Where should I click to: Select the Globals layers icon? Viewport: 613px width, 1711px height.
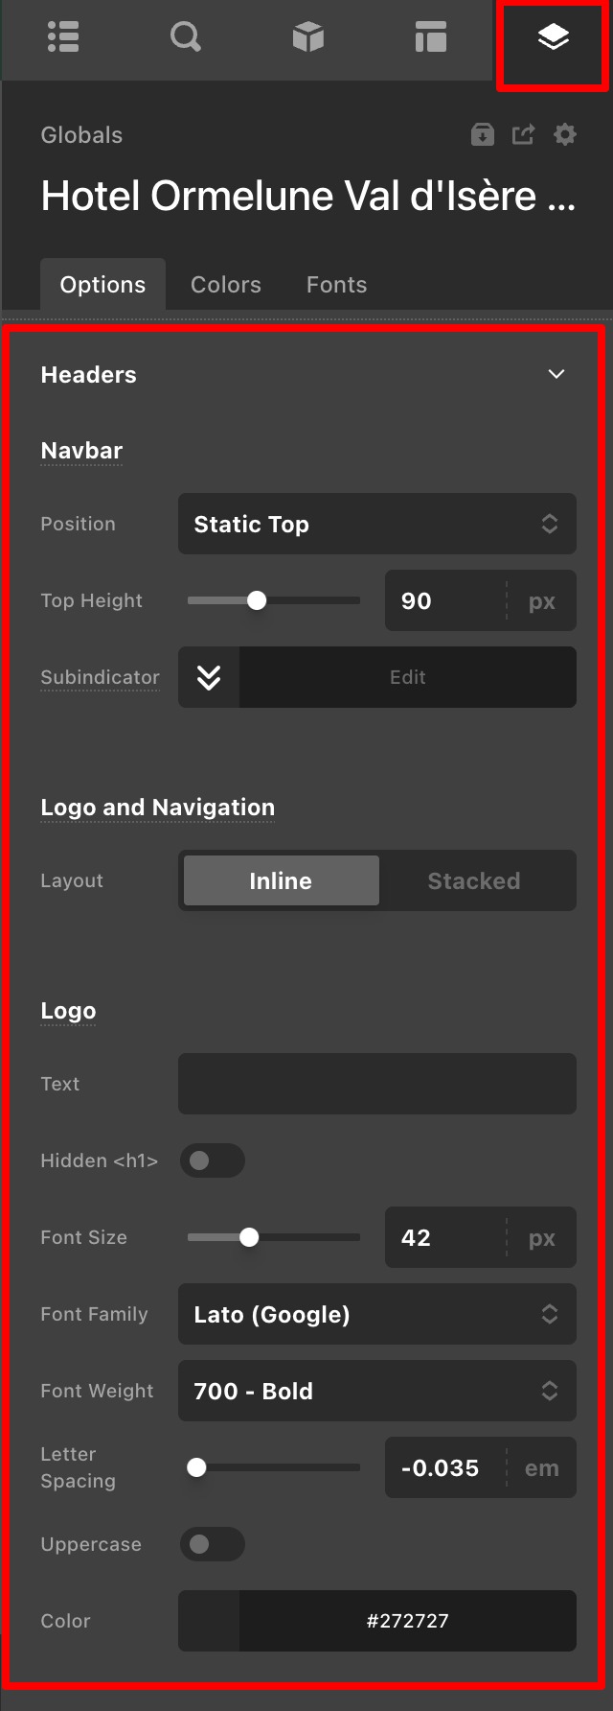[553, 38]
